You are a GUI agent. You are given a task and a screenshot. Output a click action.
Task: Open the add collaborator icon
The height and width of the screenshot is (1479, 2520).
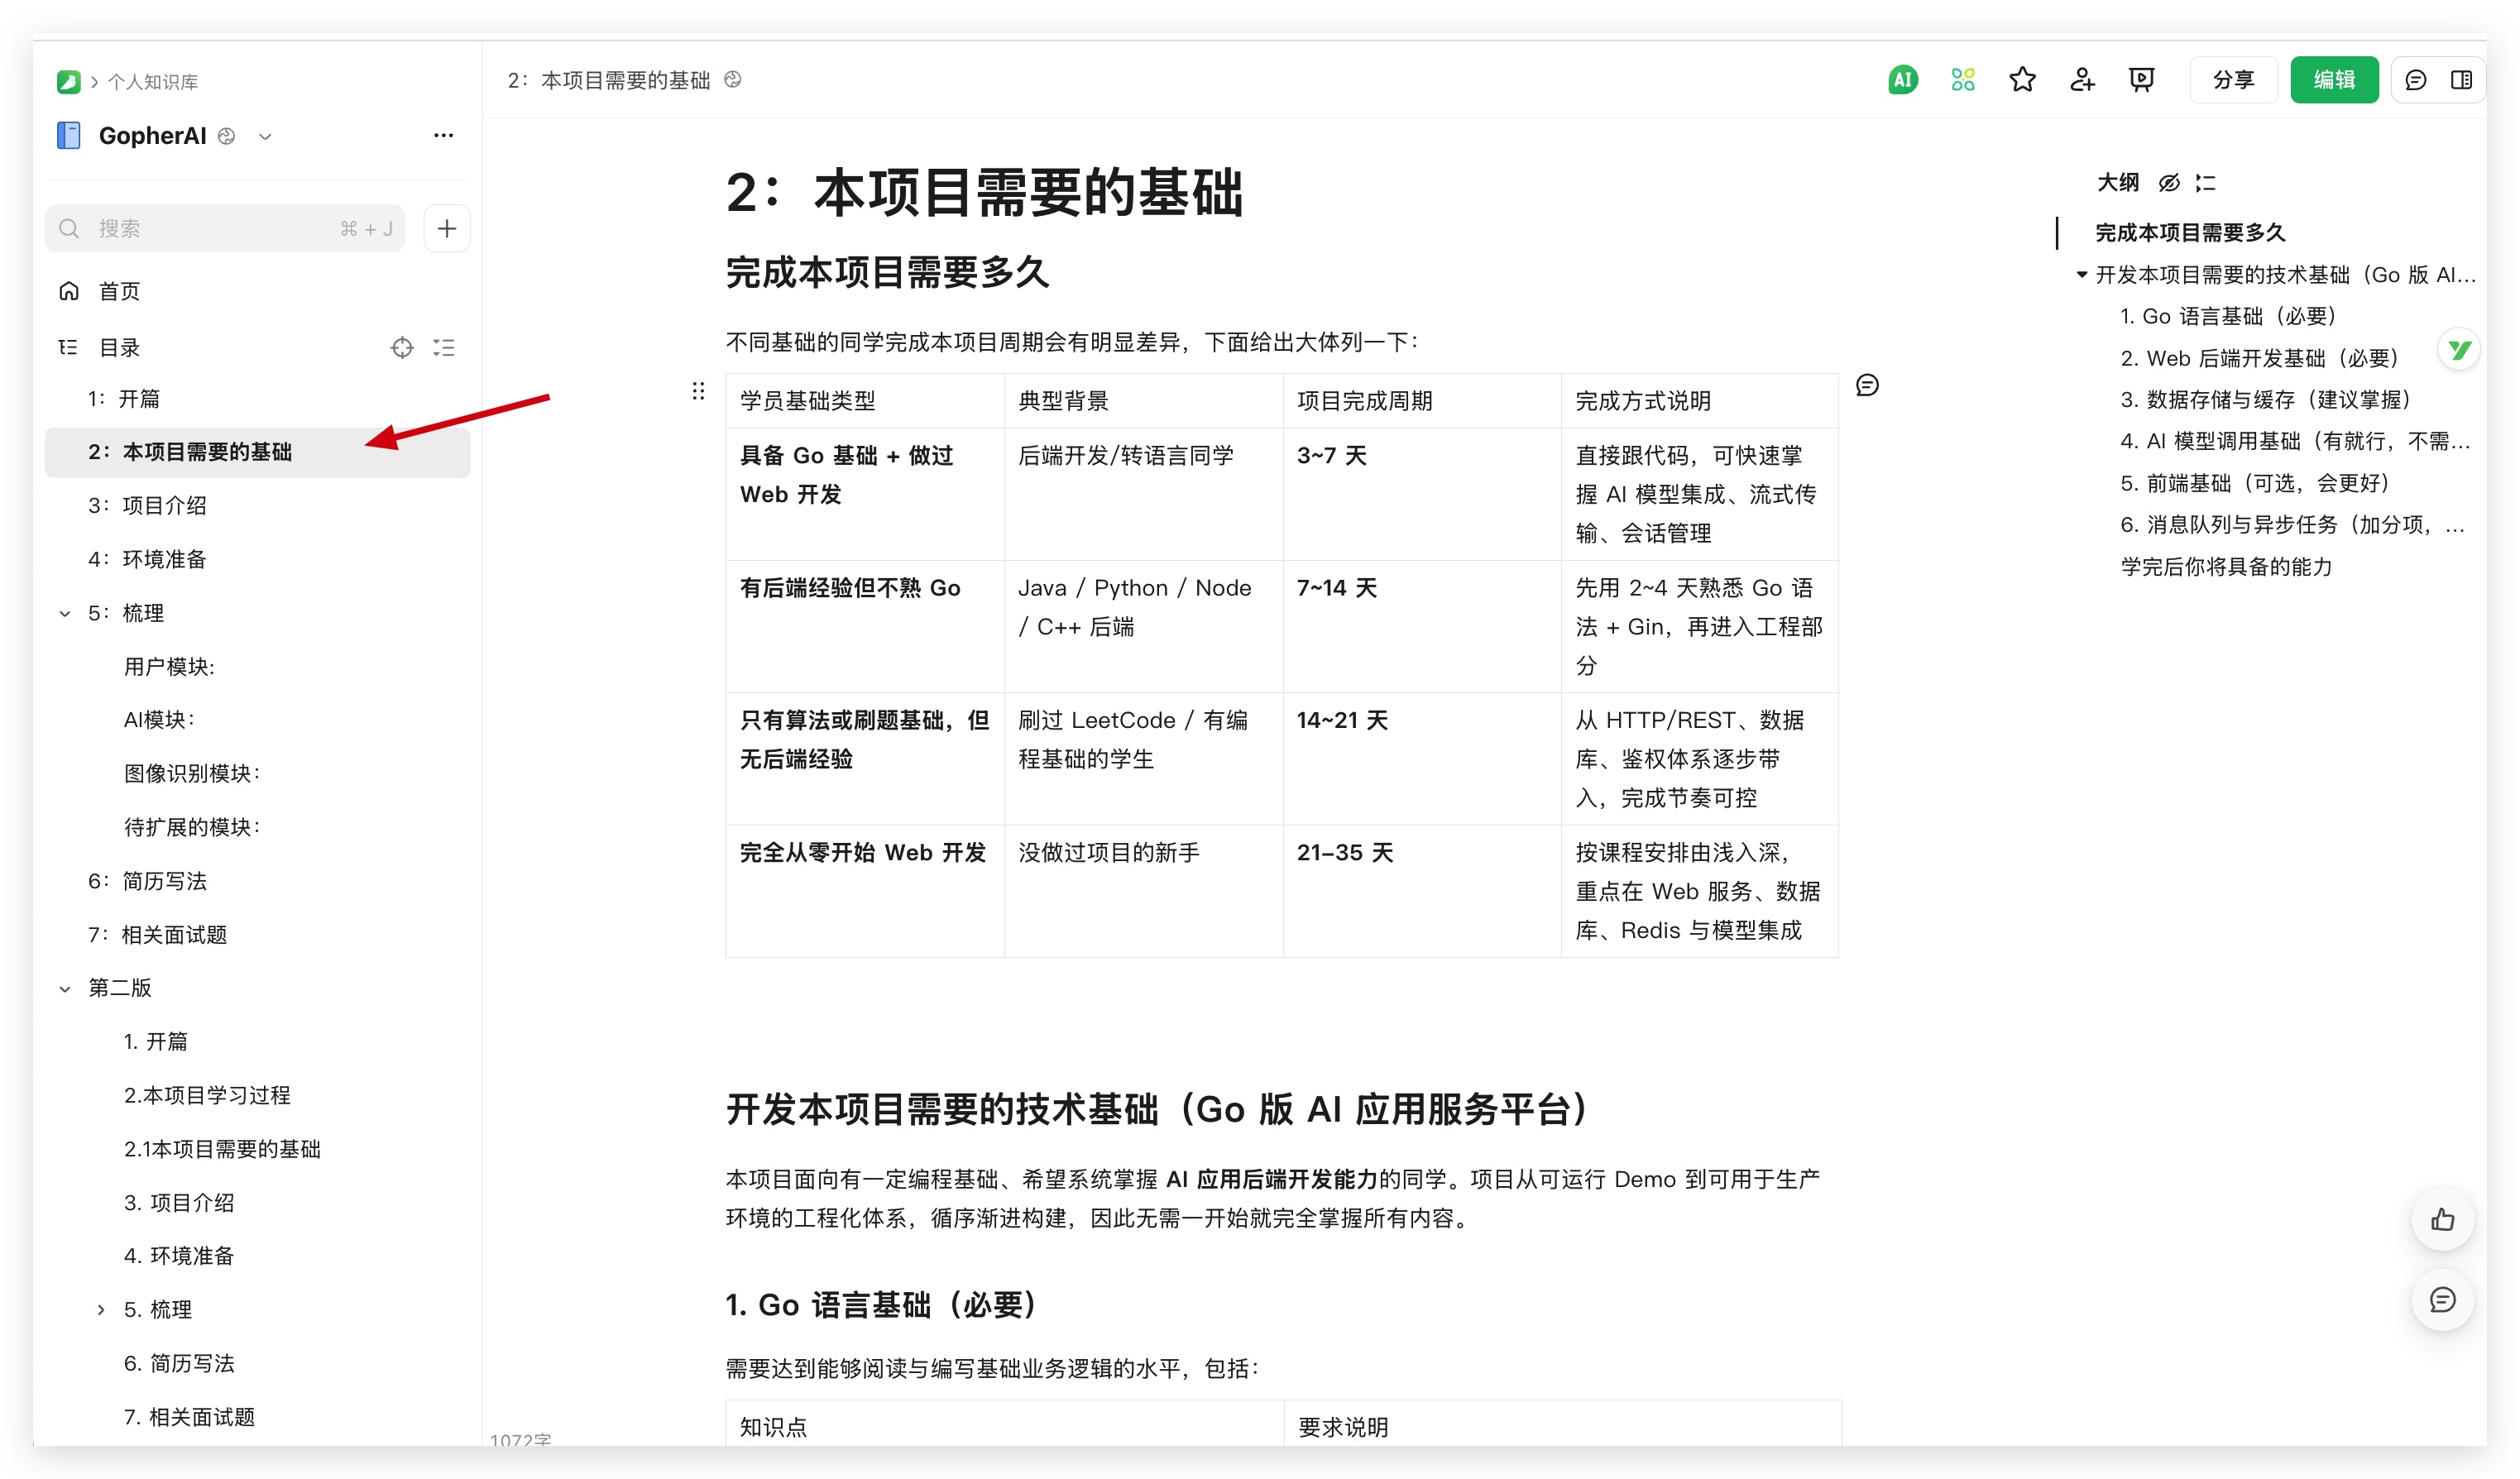pyautogui.click(x=2082, y=80)
